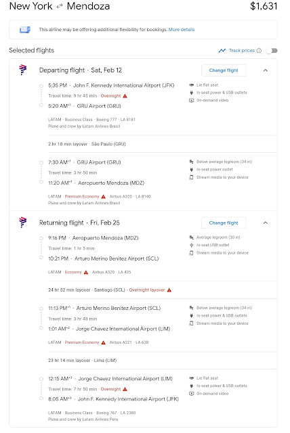Image resolution: width=290 pixels, height=433 pixels.
Task: Click the Track prices info icon
Action: tap(259, 51)
